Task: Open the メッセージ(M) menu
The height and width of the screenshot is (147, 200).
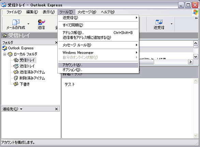Action: (87, 12)
